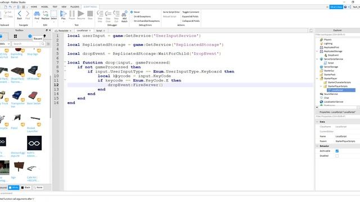
Task: Click the What's New button
Action: pyautogui.click(x=336, y=7)
